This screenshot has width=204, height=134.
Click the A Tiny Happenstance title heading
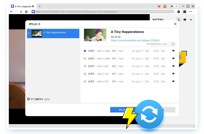point(127,32)
